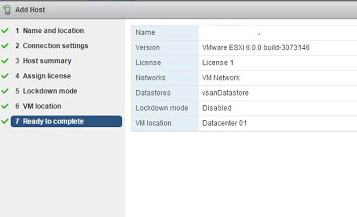
Task: Jump to step 3 Host summary
Action: click(x=46, y=61)
